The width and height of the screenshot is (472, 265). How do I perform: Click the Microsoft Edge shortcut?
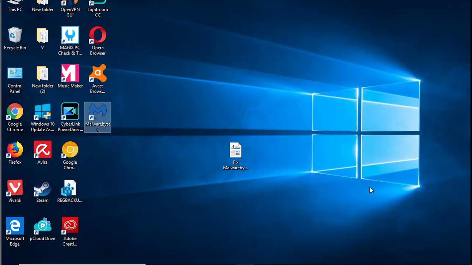[15, 226]
